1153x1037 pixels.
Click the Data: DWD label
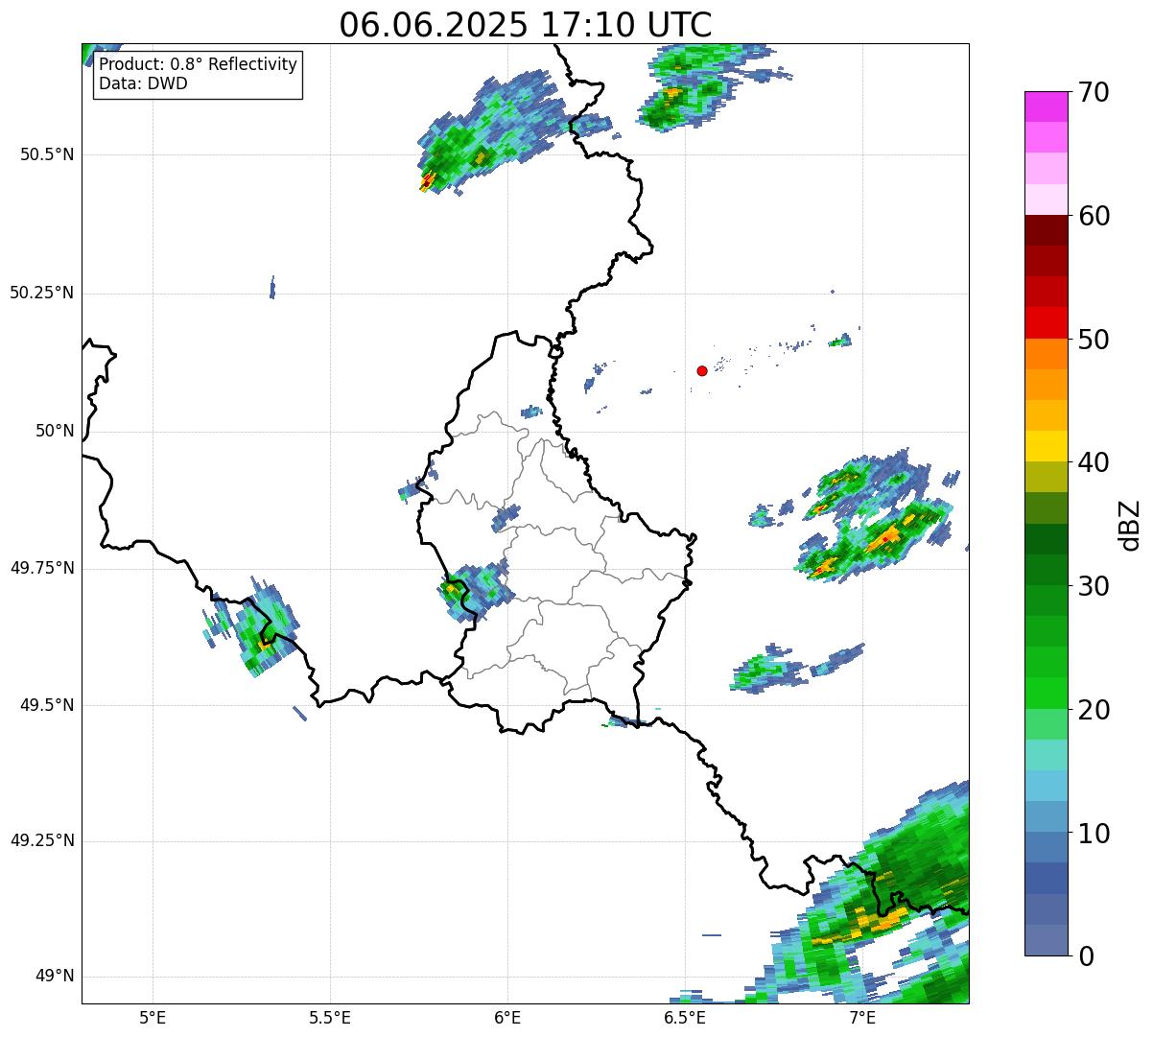coord(144,83)
